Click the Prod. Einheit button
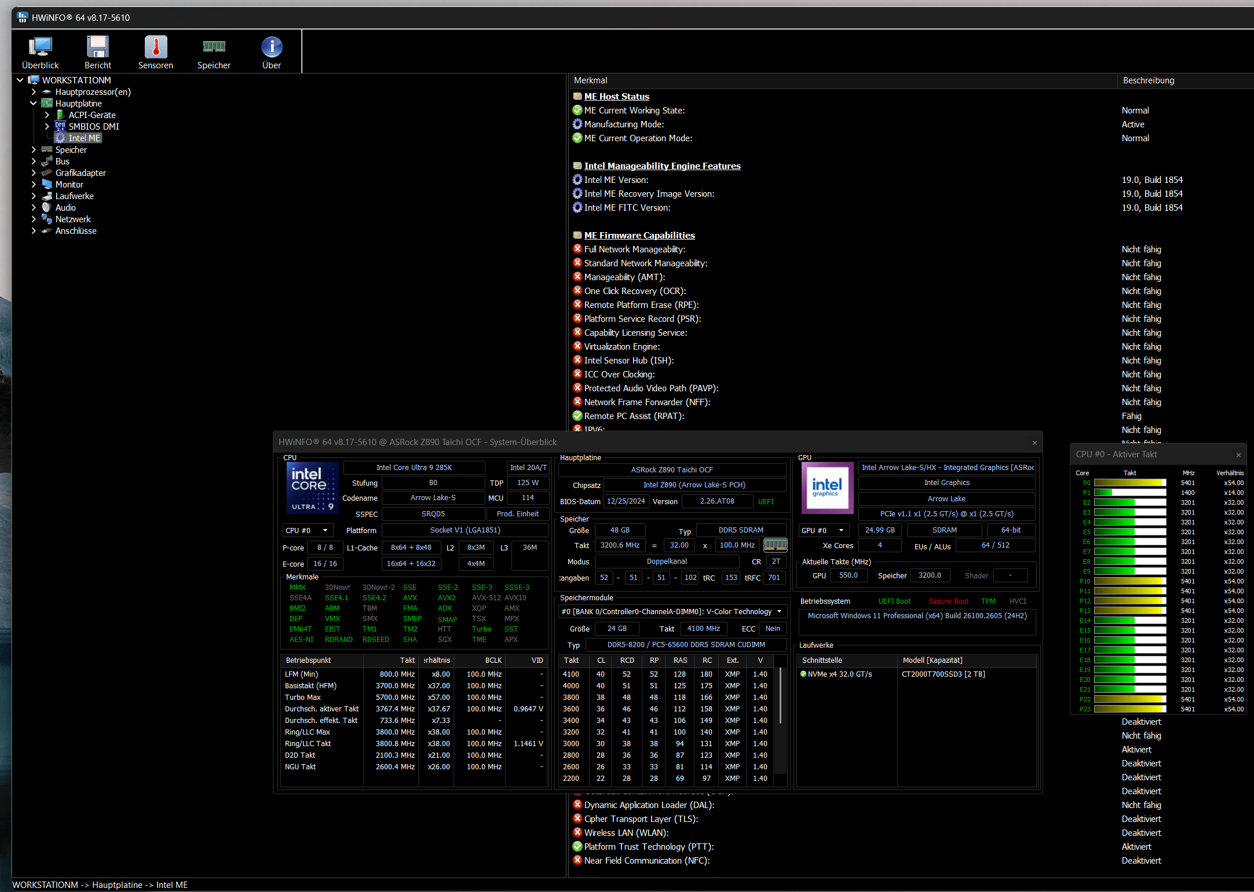This screenshot has height=892, width=1254. (518, 513)
